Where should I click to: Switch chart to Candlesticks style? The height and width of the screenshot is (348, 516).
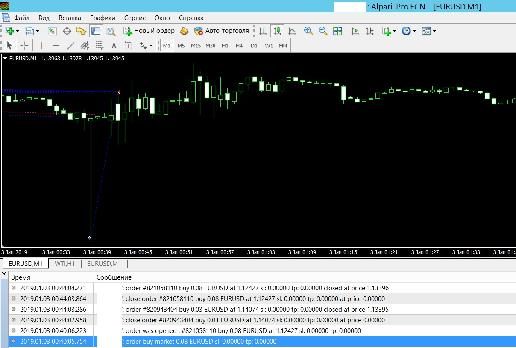point(278,31)
